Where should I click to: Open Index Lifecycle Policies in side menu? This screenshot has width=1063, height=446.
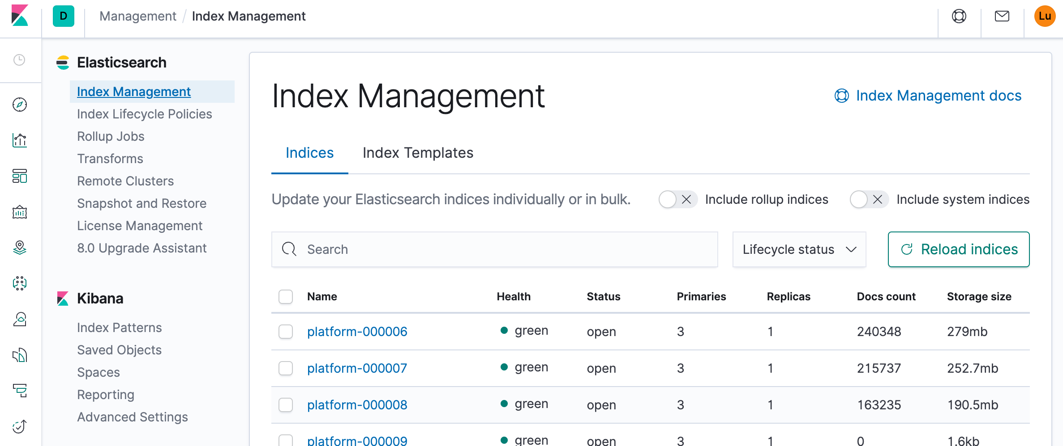[145, 114]
